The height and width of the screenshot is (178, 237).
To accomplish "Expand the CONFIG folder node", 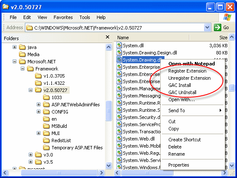I will (38, 112).
